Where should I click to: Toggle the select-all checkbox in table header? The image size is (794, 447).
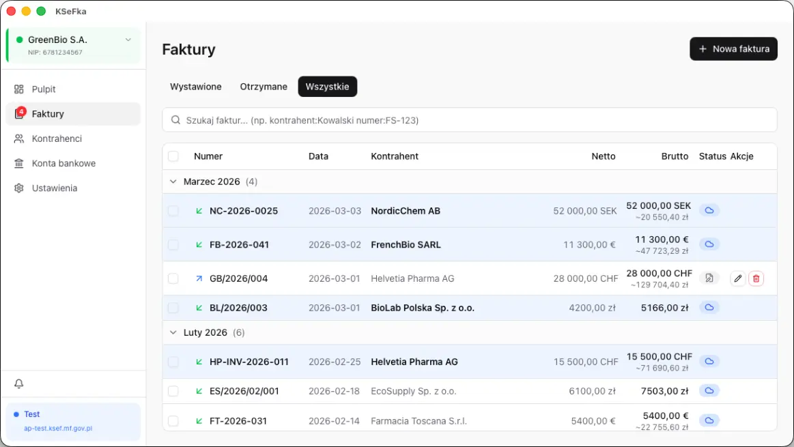click(x=173, y=156)
